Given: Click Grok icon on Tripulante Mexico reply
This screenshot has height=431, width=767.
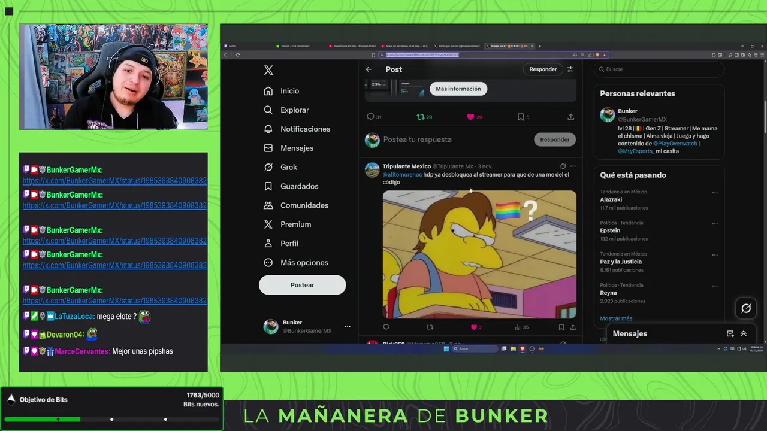Looking at the screenshot, I should pos(563,166).
